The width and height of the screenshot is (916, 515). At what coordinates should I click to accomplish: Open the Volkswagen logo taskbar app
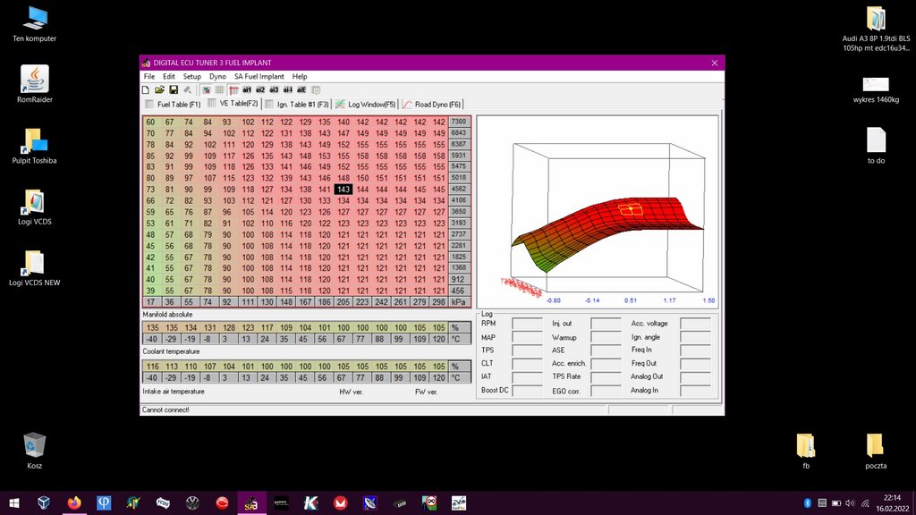click(192, 502)
